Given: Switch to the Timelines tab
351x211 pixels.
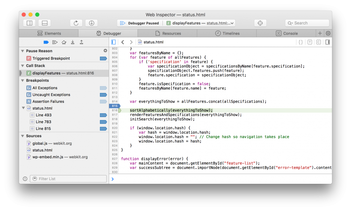Looking at the screenshot, I should (x=227, y=33).
